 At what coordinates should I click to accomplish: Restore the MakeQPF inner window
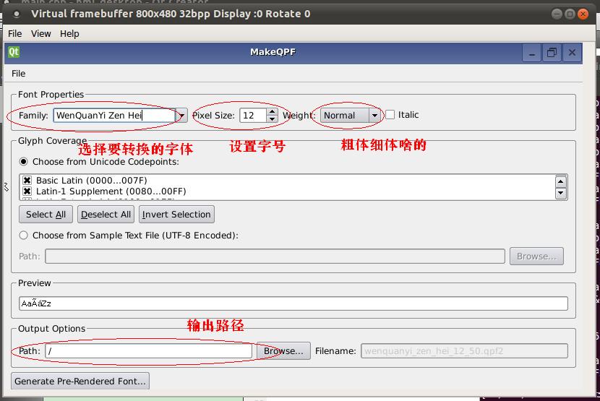tap(552, 53)
